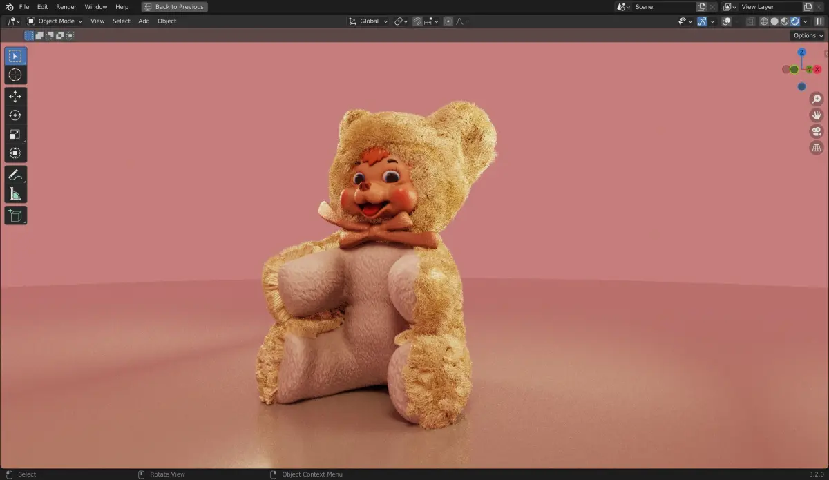Pick the Rotate tool

[x=15, y=115]
